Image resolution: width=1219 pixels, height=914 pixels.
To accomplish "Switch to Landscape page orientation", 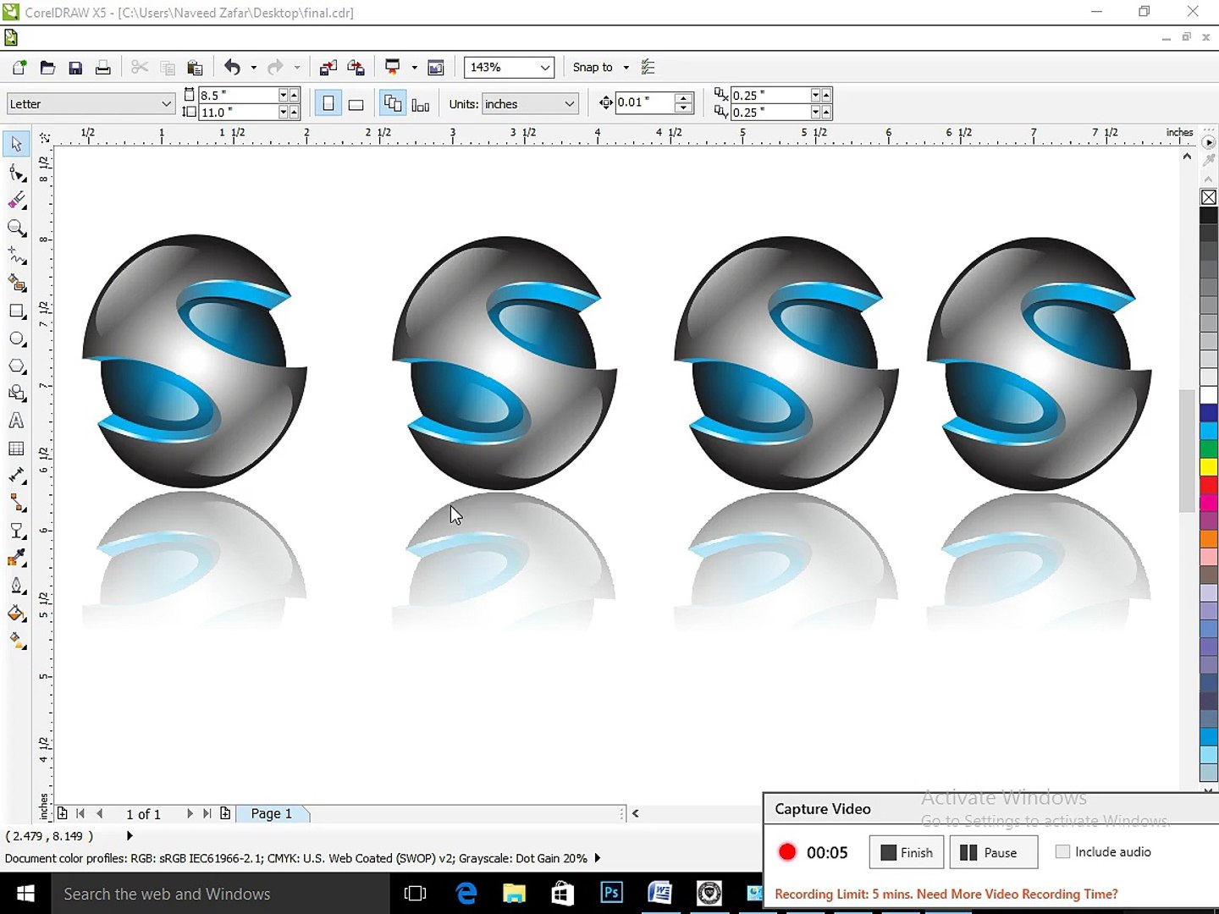I will [x=356, y=104].
